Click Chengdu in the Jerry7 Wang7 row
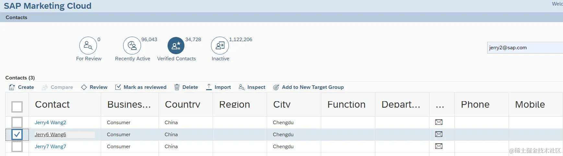This screenshot has height=156, width=563. (283, 147)
